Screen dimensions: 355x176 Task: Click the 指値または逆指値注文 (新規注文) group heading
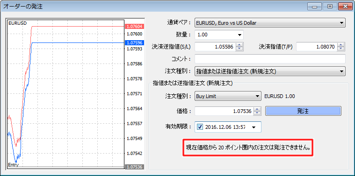(193, 83)
